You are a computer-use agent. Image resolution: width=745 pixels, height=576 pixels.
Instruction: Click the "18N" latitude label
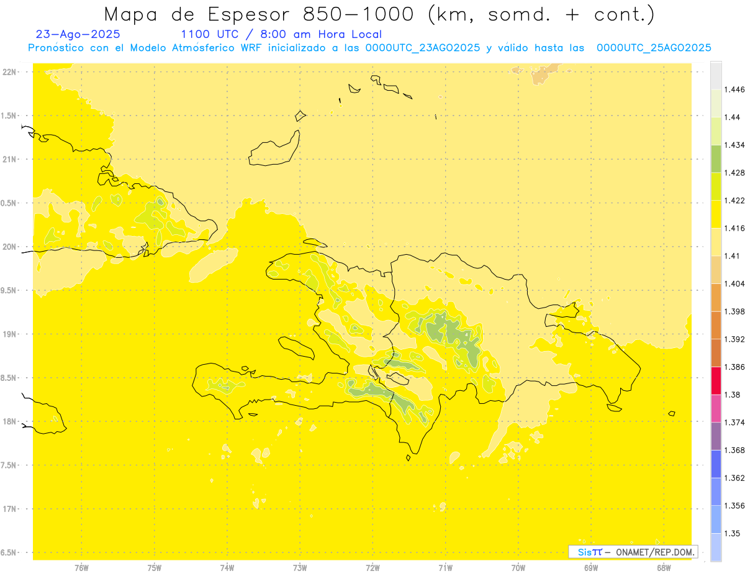coord(11,422)
